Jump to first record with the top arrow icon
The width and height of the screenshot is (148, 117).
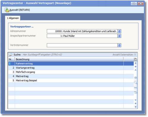136,63
